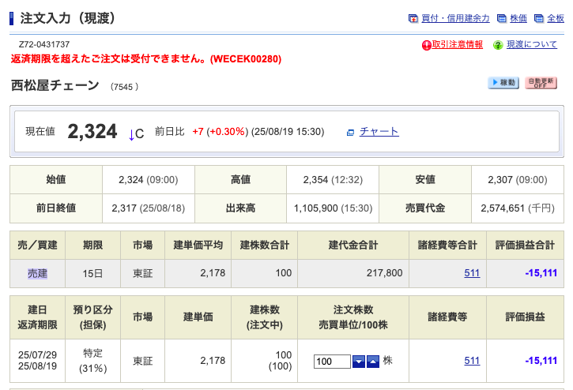Click the 評価損益 value -15,111 in the 25/07/29 row
Image resolution: width=573 pixels, height=390 pixels.
(x=541, y=361)
